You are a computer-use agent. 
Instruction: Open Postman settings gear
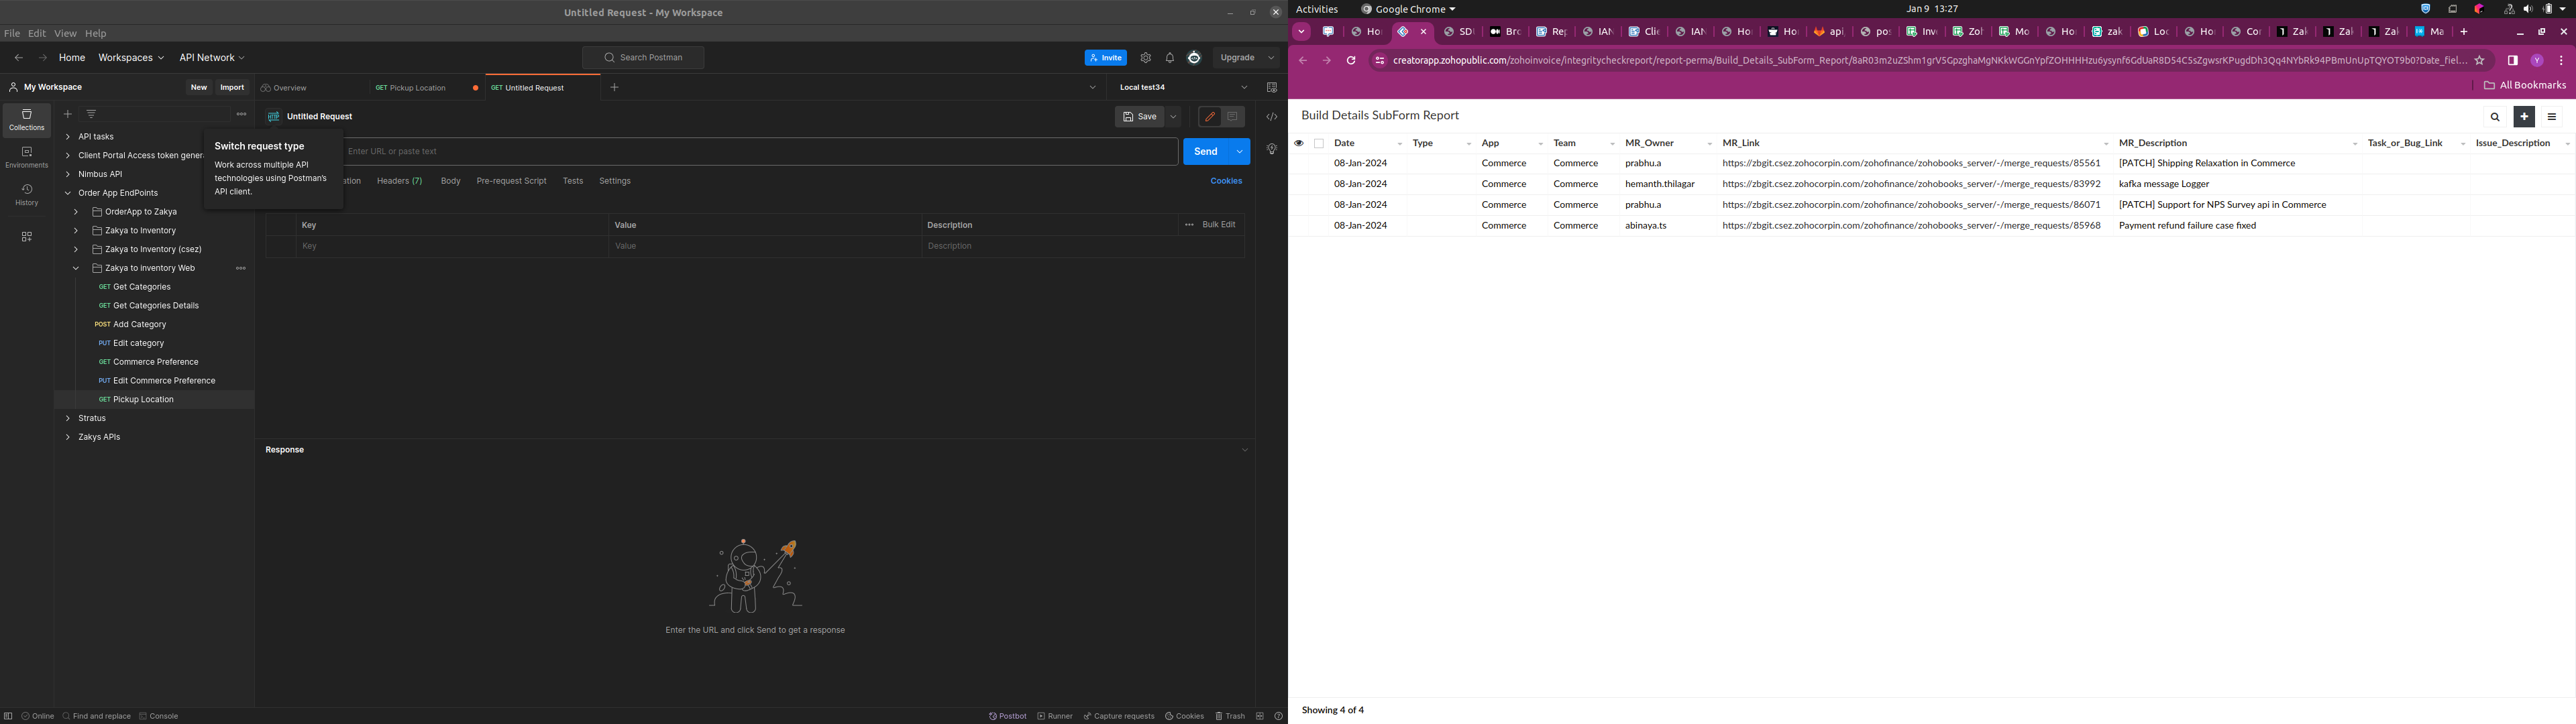click(1145, 58)
